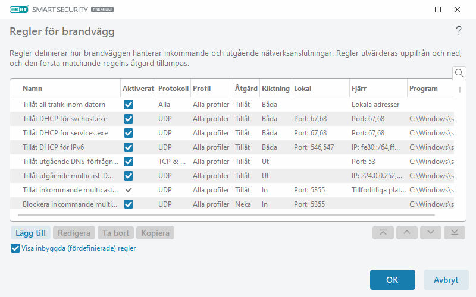
Task: Disable Tillåt DHCP för svchost.exe rule checkbox
Action: (129, 119)
